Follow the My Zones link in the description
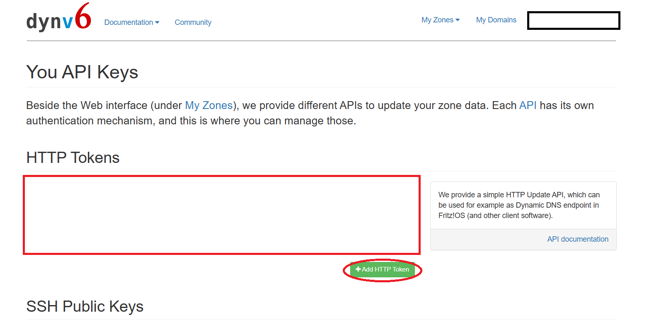 [208, 105]
